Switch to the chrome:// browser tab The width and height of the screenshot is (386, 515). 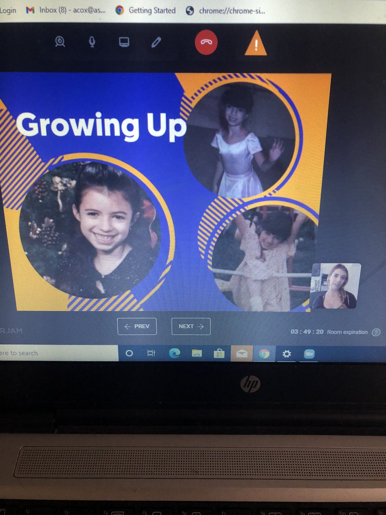226,11
